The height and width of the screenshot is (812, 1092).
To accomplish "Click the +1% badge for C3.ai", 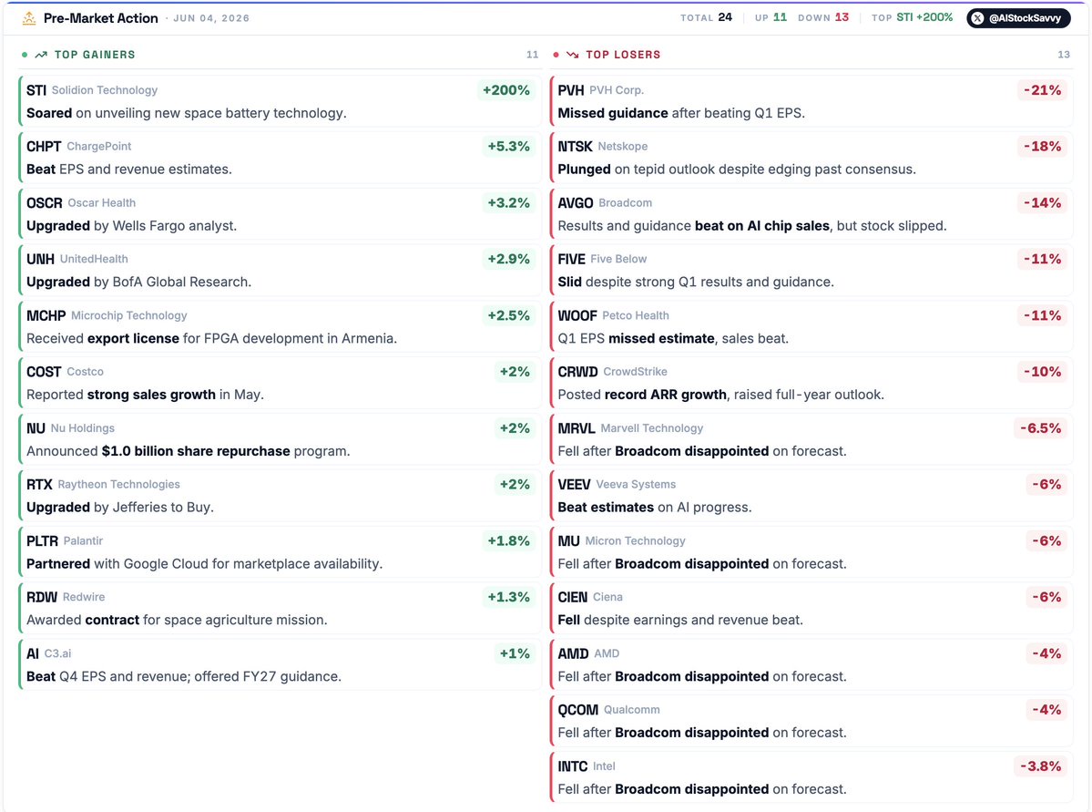I will pyautogui.click(x=515, y=653).
